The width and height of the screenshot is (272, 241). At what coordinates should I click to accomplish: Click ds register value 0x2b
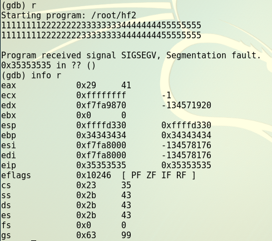pyautogui.click(x=86, y=205)
